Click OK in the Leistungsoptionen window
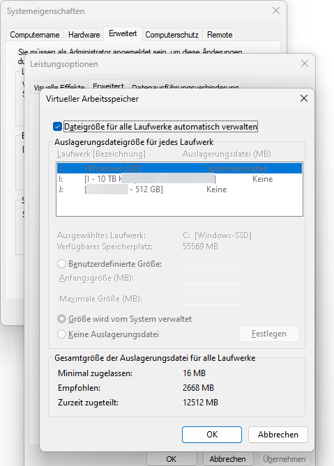This screenshot has width=334, height=466. [x=171, y=459]
